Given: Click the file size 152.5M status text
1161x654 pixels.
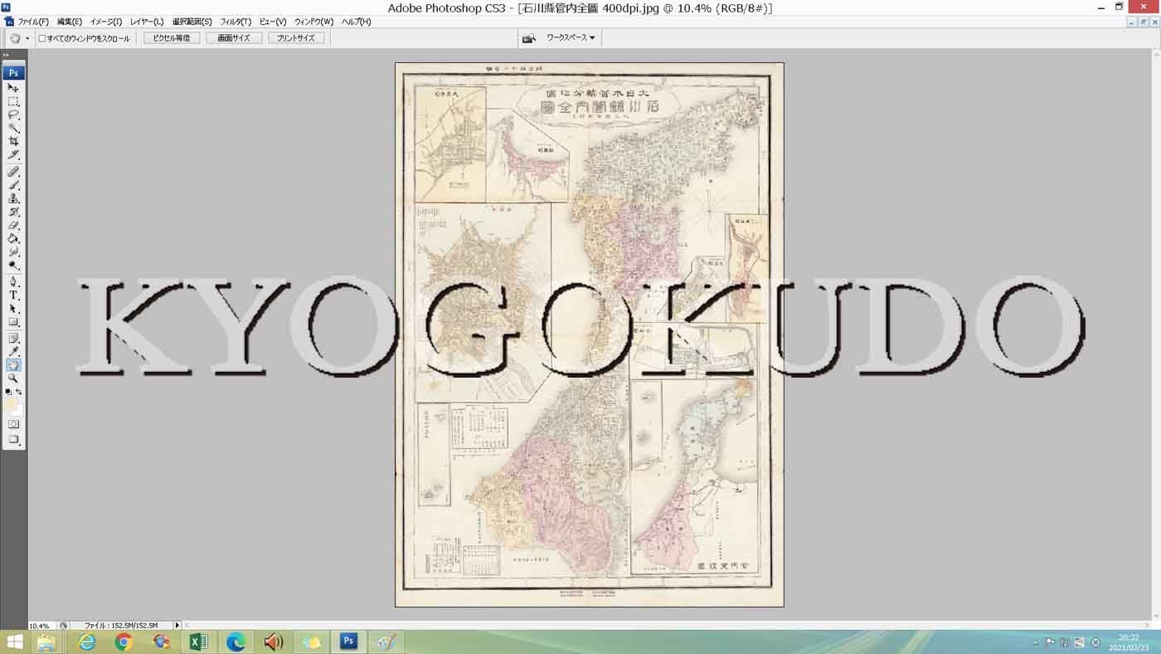Looking at the screenshot, I should [121, 625].
